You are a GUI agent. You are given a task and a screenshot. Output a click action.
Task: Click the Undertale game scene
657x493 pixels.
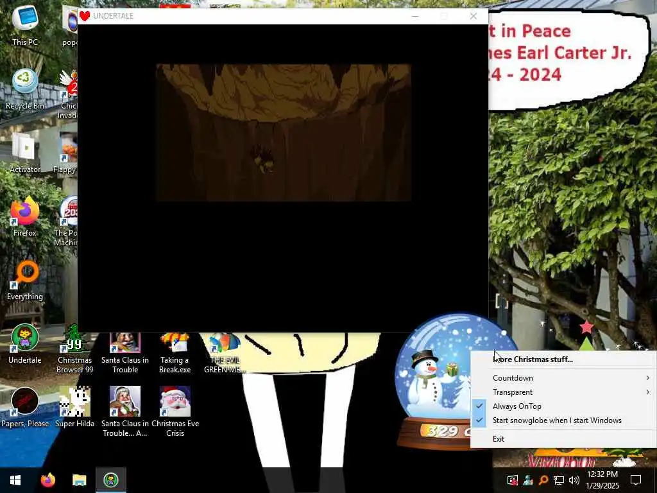coord(284,132)
